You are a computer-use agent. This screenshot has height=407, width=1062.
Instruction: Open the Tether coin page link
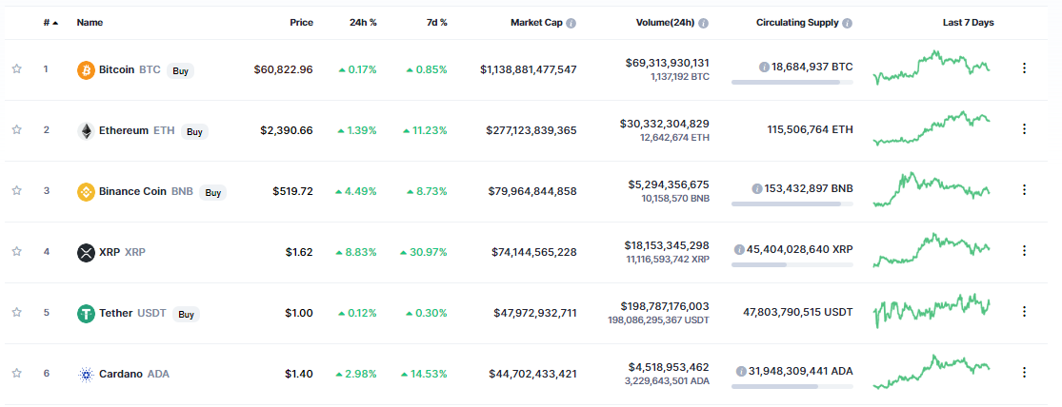click(x=116, y=313)
